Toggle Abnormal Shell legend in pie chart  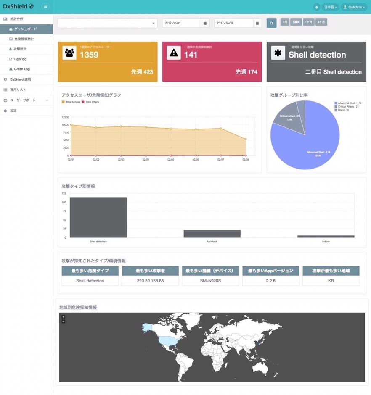click(347, 103)
